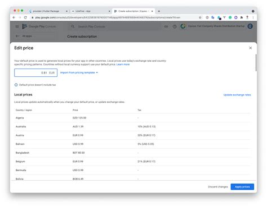Click the Tax column header
Image resolution: width=267 pixels, height=206 pixels.
point(139,110)
